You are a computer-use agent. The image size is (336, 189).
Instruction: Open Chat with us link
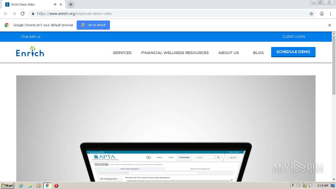pyautogui.click(x=31, y=36)
